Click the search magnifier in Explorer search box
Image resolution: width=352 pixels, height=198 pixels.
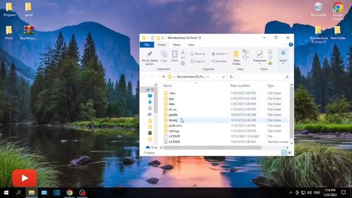(x=287, y=77)
